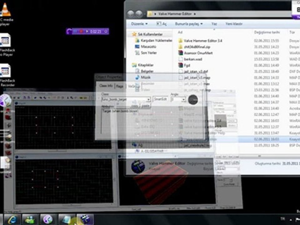Screen dimensions: 300x225
Task: Click the Valve Hammer Editor icon in details pane
Action: pos(138,167)
